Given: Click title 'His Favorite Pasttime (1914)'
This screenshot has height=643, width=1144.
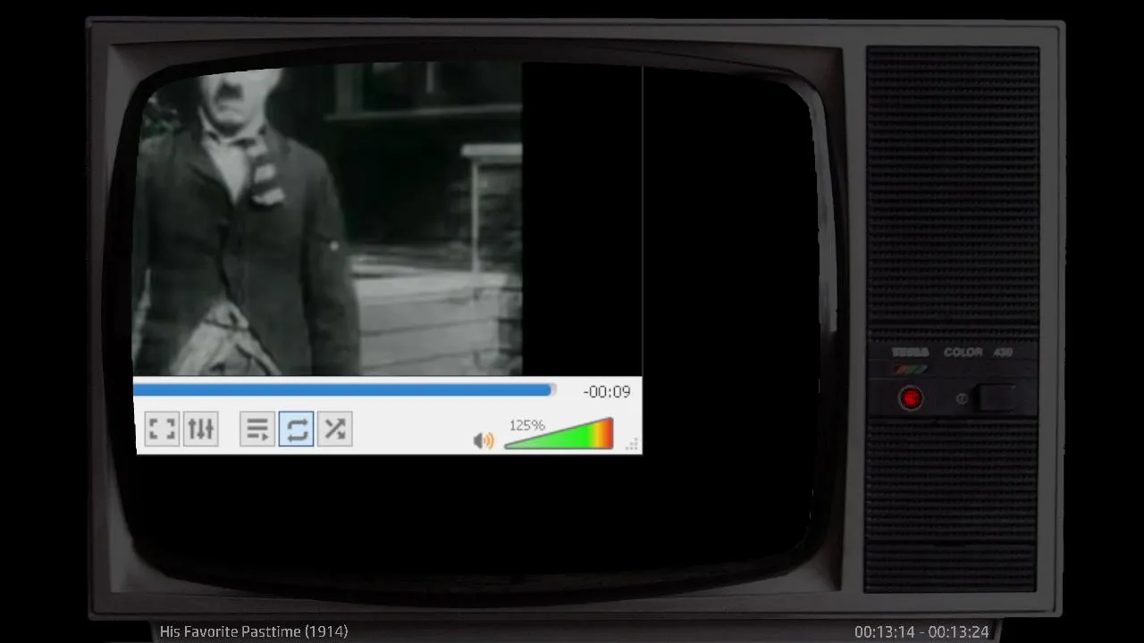Looking at the screenshot, I should pyautogui.click(x=254, y=631).
